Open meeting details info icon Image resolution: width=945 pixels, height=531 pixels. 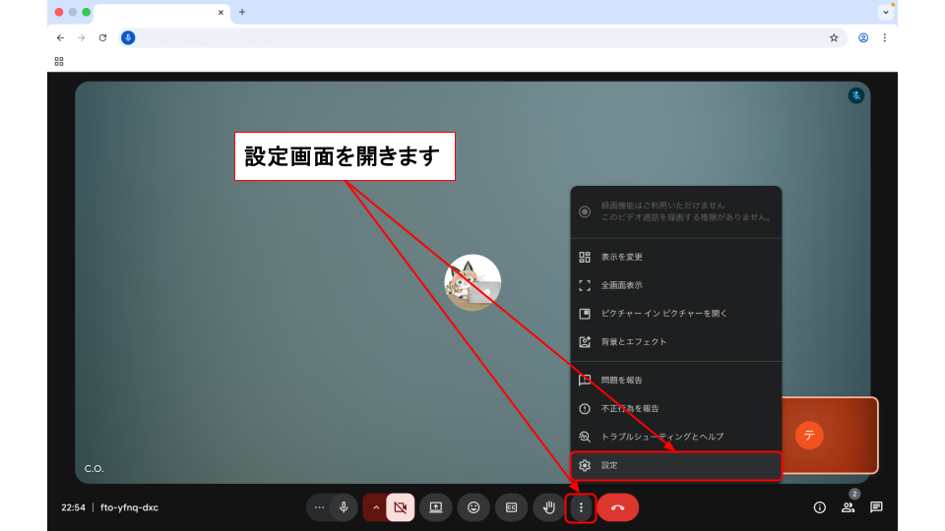tap(819, 507)
